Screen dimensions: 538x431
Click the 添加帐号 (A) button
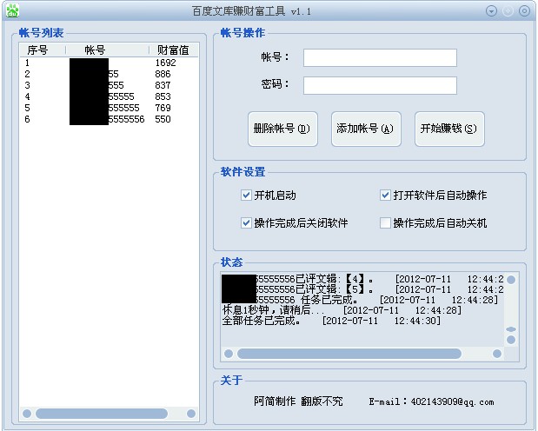366,129
